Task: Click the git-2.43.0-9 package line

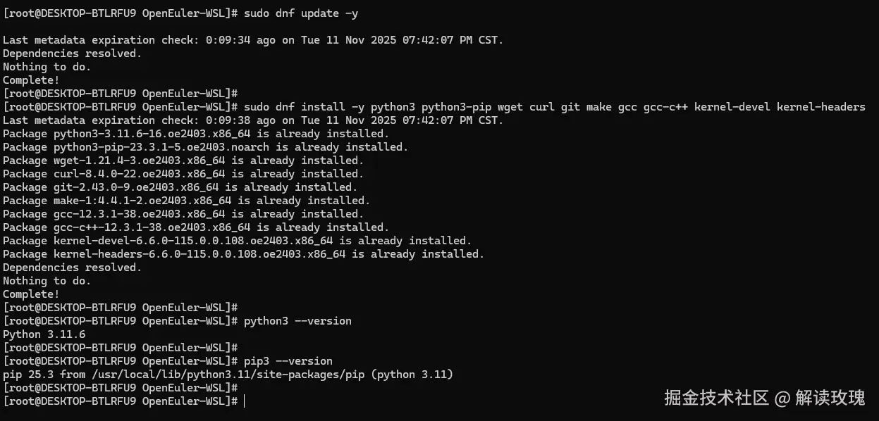Action: click(x=180, y=187)
